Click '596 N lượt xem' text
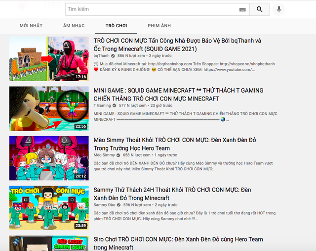This screenshot has height=251, width=316. click(x=137, y=205)
